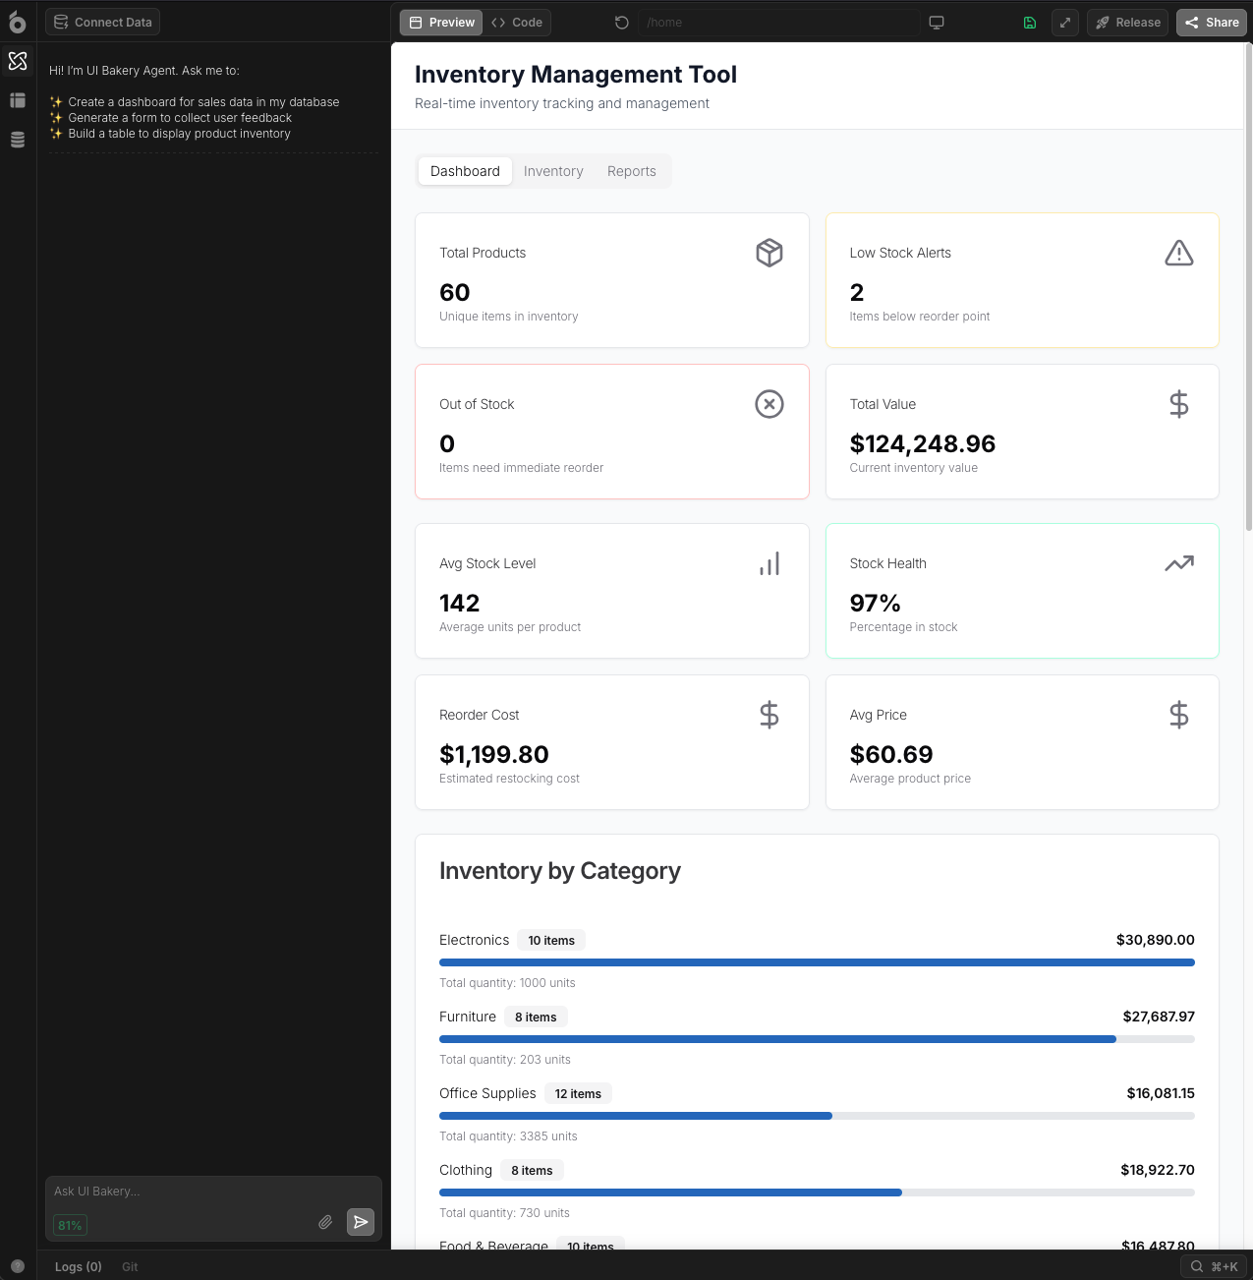
Task: Click the desktop viewport monitor icon
Action: 937,23
